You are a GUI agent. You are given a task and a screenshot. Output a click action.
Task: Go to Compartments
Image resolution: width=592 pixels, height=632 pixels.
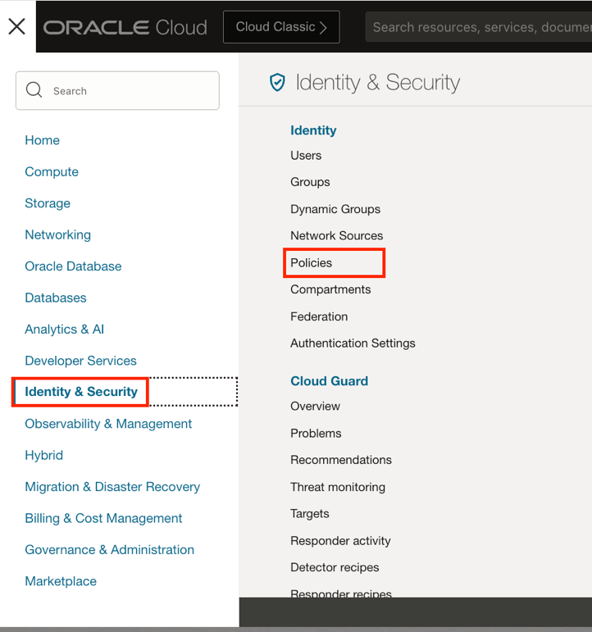tap(330, 289)
